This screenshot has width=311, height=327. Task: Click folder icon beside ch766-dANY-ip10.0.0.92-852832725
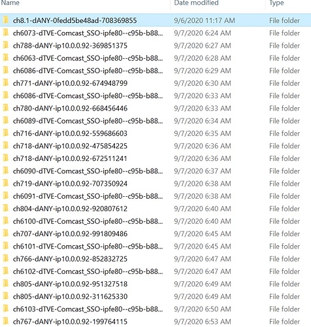coord(5,259)
